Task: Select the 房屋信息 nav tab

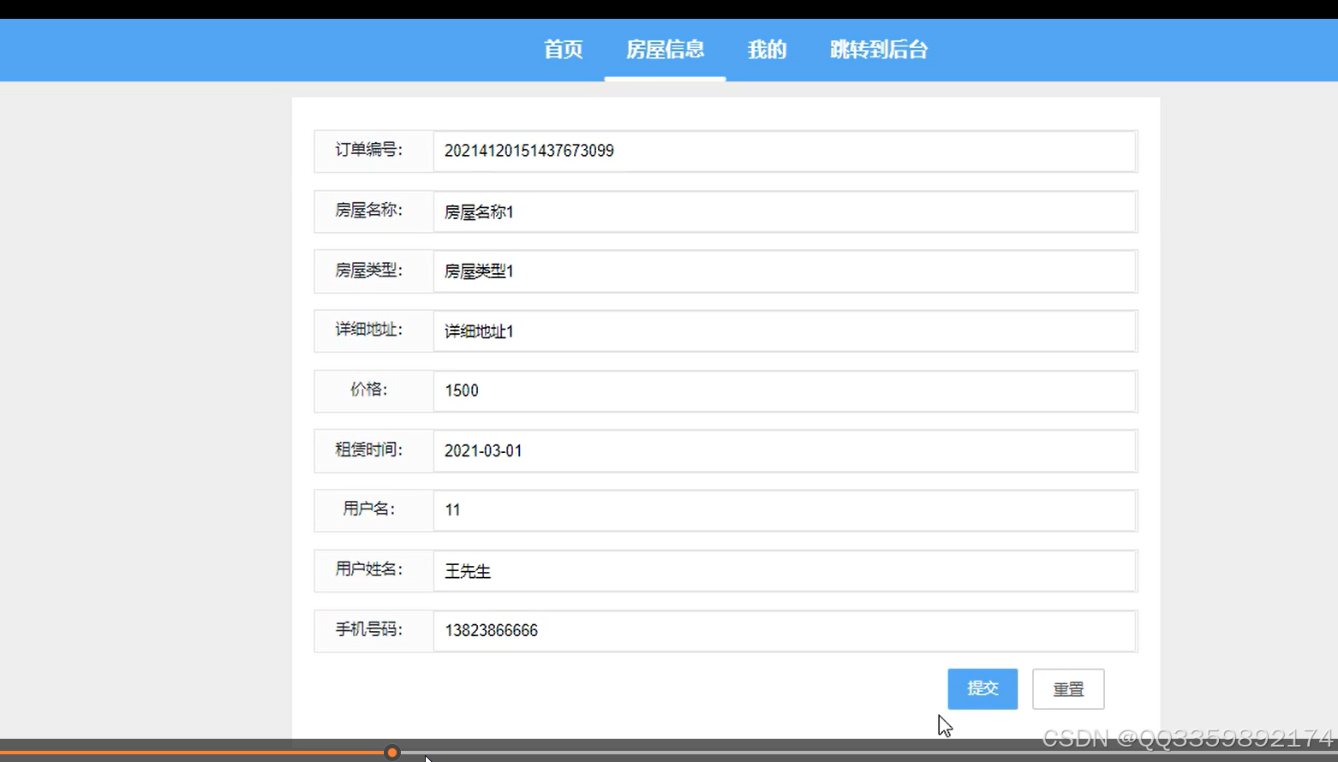Action: point(665,50)
